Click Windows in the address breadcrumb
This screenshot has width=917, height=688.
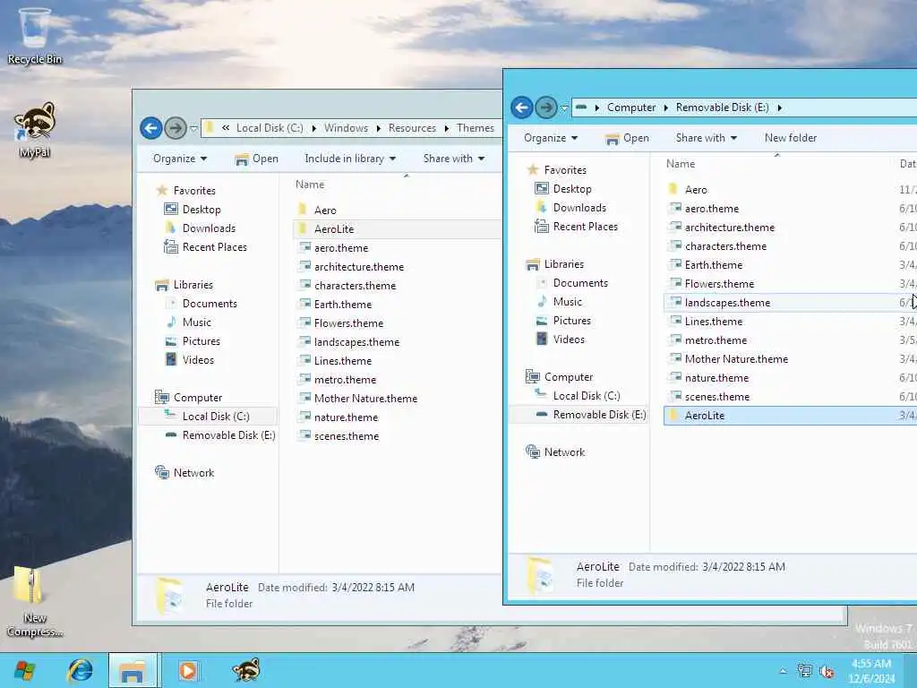tap(347, 128)
